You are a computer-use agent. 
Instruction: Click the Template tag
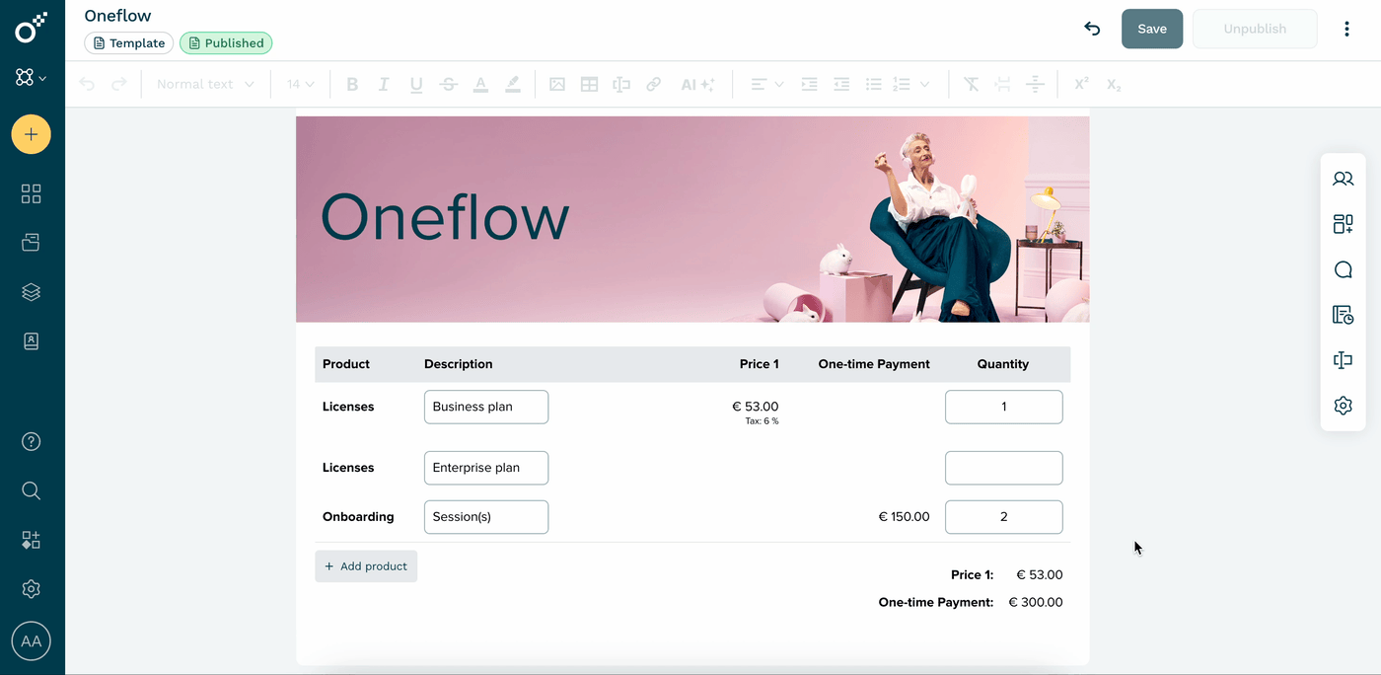tap(128, 43)
